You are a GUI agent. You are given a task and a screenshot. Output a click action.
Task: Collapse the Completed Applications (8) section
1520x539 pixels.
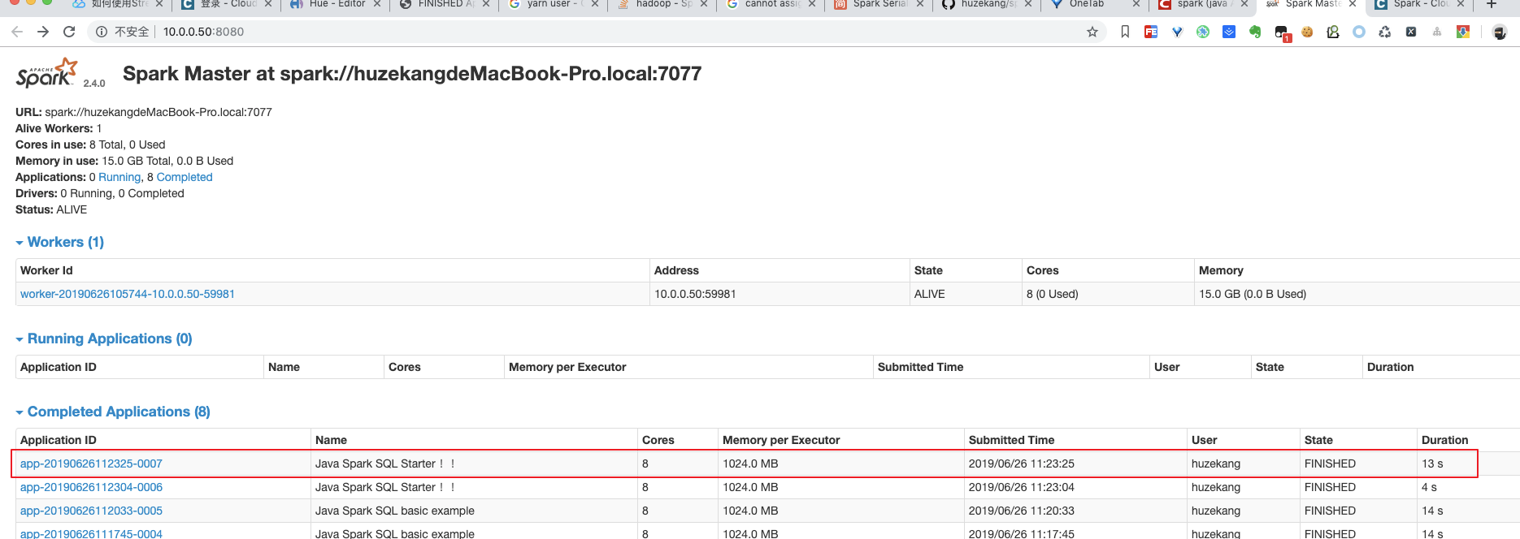click(x=112, y=412)
